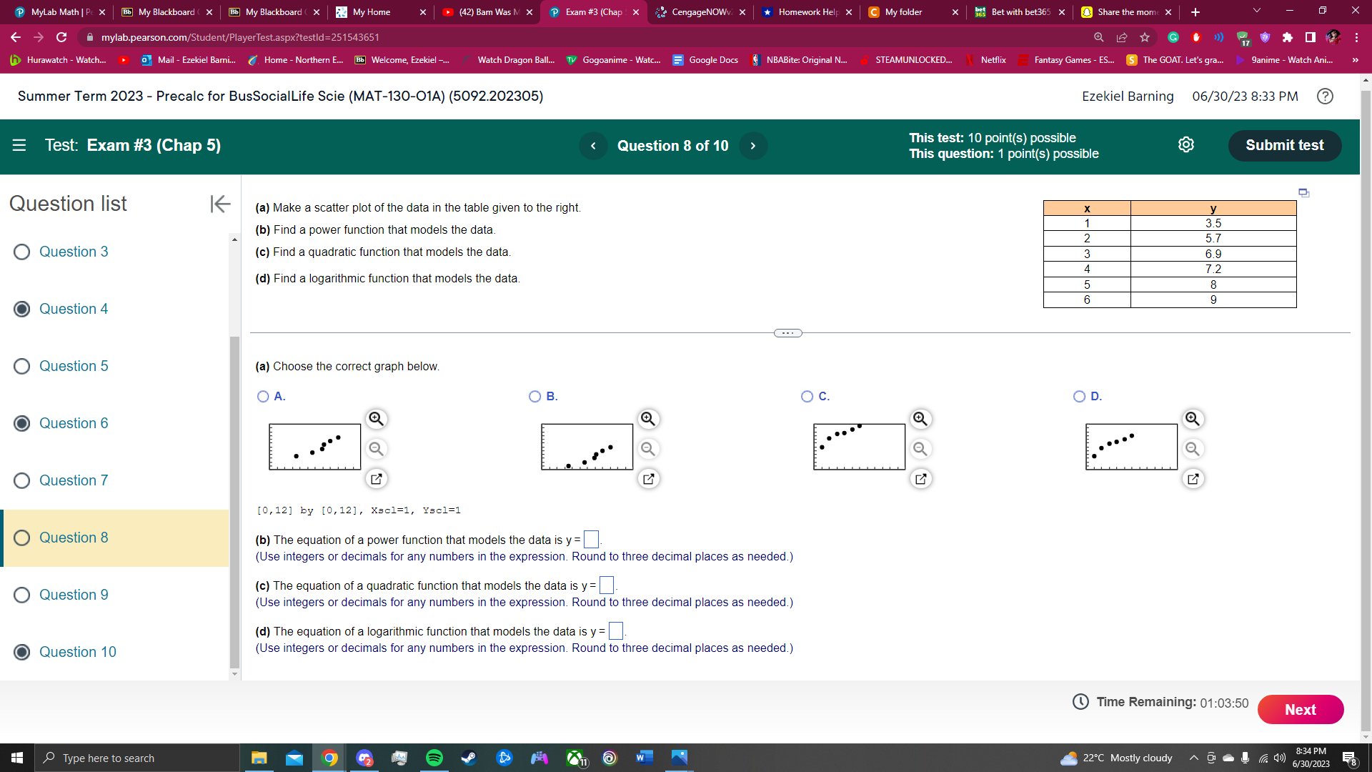Select answer choice A radio button
Viewport: 1372px width, 772px height.
point(263,396)
